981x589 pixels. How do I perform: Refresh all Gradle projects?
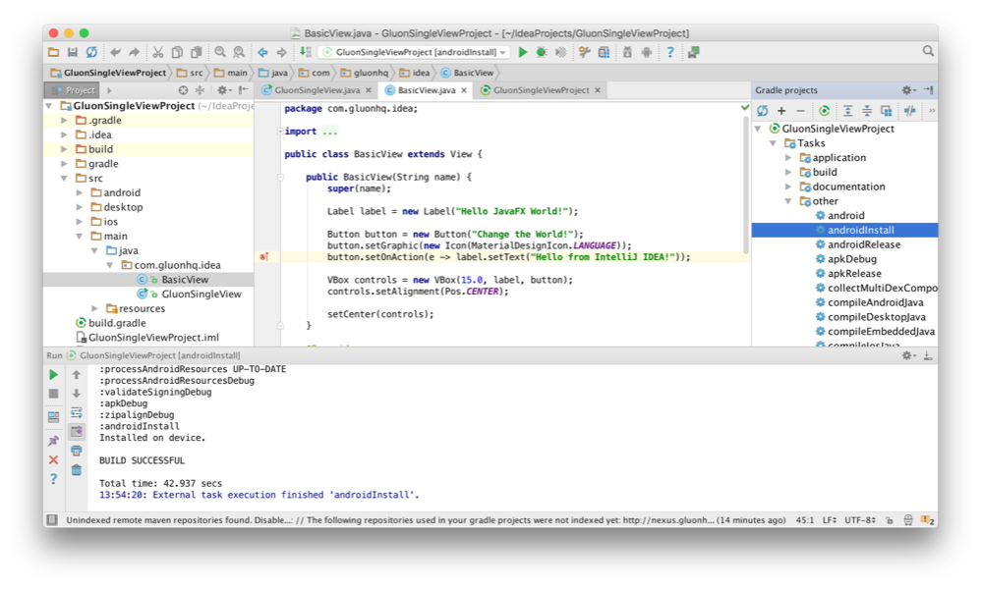762,111
